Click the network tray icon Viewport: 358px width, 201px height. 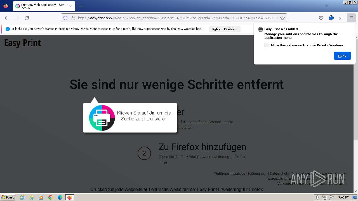(x=325, y=197)
